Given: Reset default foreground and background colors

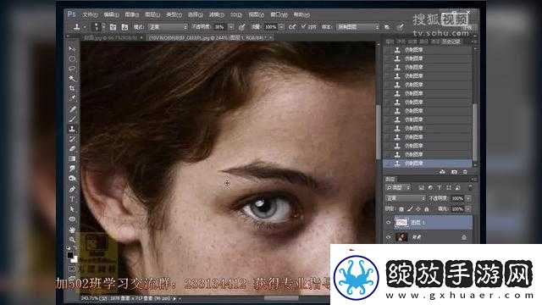Looking at the screenshot, I should pos(69,248).
